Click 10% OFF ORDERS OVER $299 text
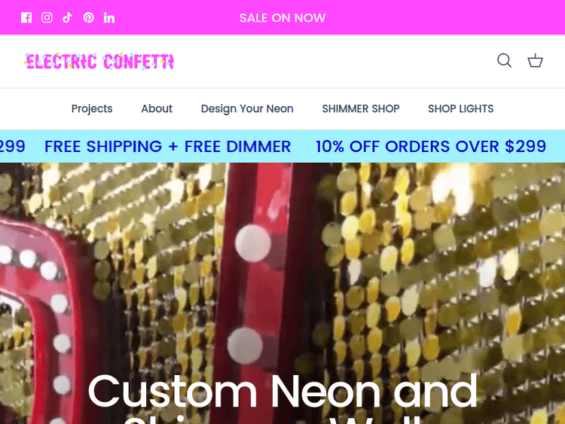This screenshot has width=565, height=424. (x=431, y=147)
